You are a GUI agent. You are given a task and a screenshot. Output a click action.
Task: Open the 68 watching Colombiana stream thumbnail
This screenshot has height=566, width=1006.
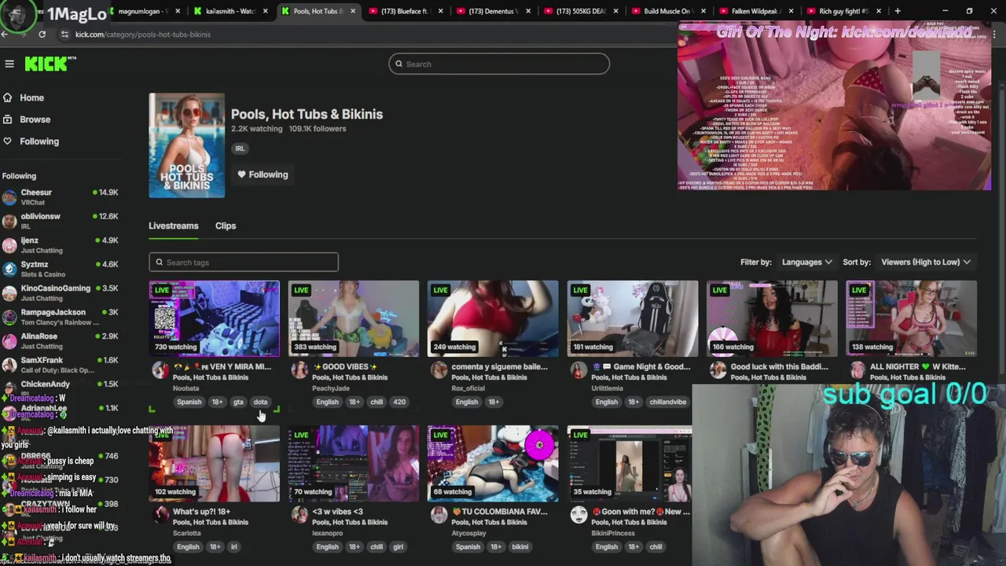pos(493,463)
